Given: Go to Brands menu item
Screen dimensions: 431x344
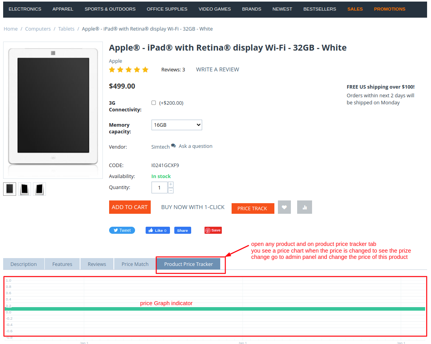Looking at the screenshot, I should click(x=252, y=9).
